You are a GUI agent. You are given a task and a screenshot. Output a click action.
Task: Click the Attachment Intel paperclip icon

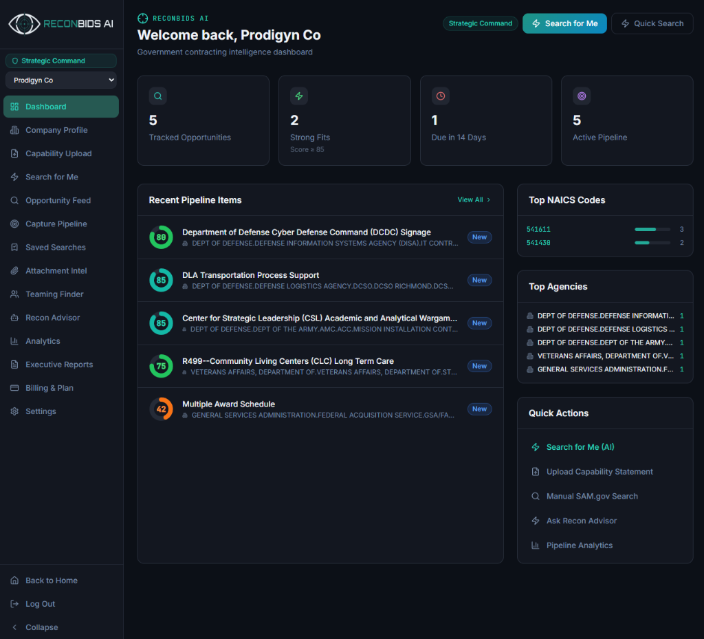pos(15,271)
